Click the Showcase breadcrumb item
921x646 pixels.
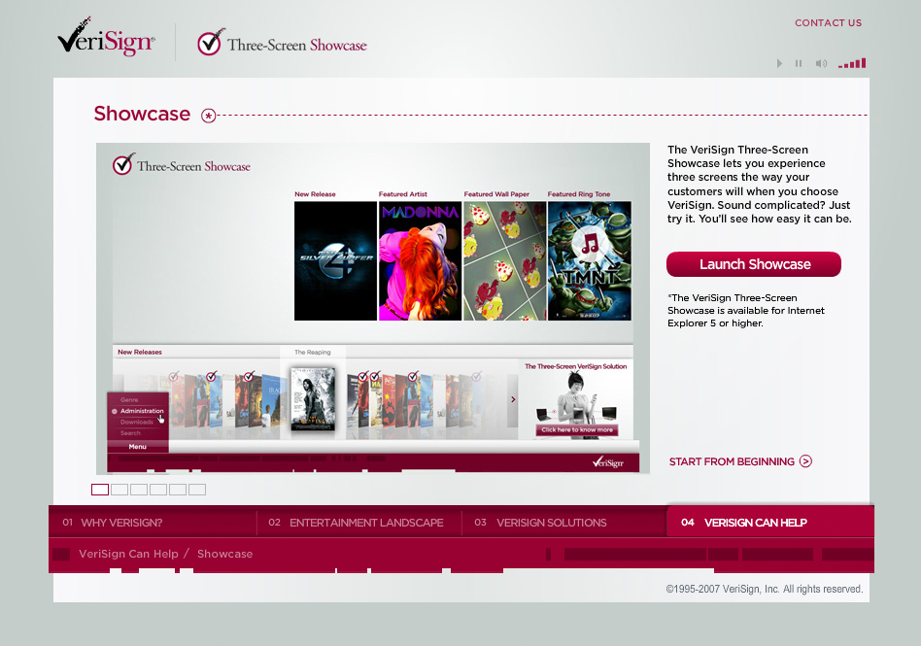pos(225,554)
